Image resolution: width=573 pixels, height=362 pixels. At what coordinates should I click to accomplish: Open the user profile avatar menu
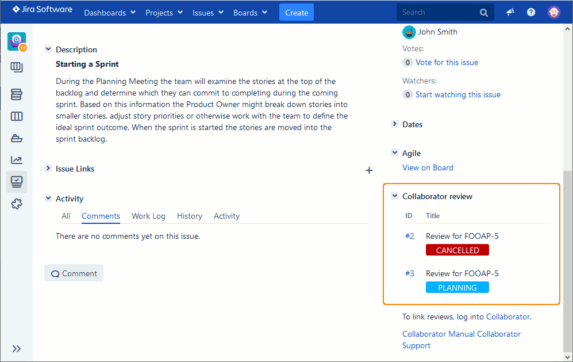point(554,12)
